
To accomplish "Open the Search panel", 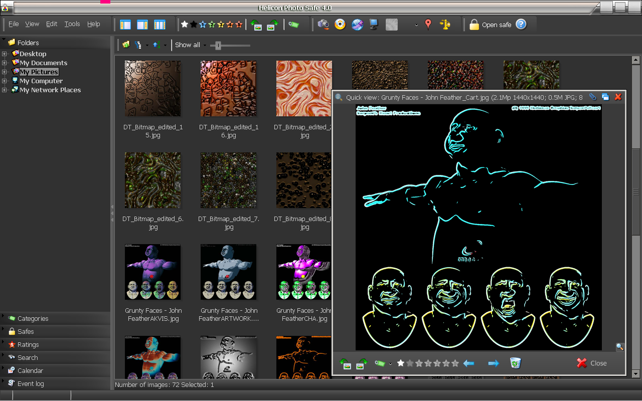I will (55, 357).
